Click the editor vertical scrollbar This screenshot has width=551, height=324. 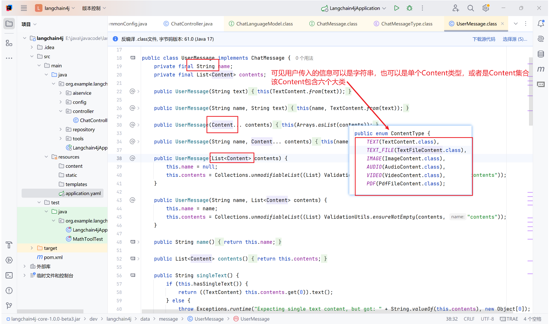(531, 92)
